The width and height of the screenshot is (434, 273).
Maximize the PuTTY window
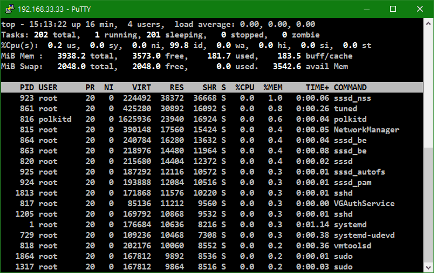393,9
